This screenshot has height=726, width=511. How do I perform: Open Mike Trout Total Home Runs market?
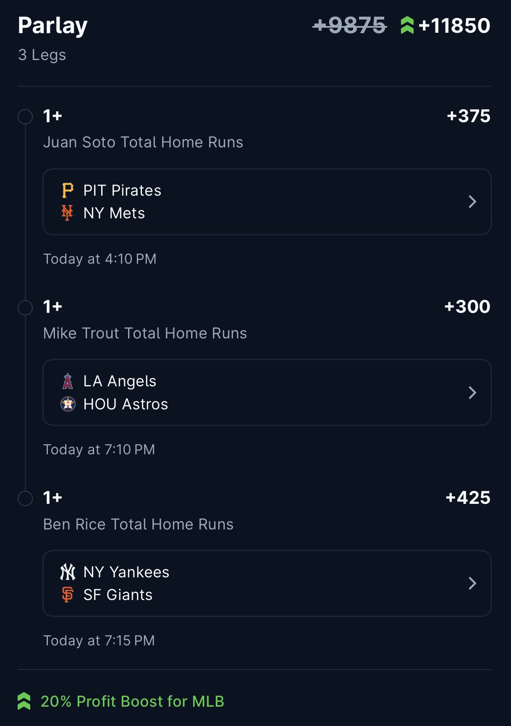pyautogui.click(x=145, y=333)
